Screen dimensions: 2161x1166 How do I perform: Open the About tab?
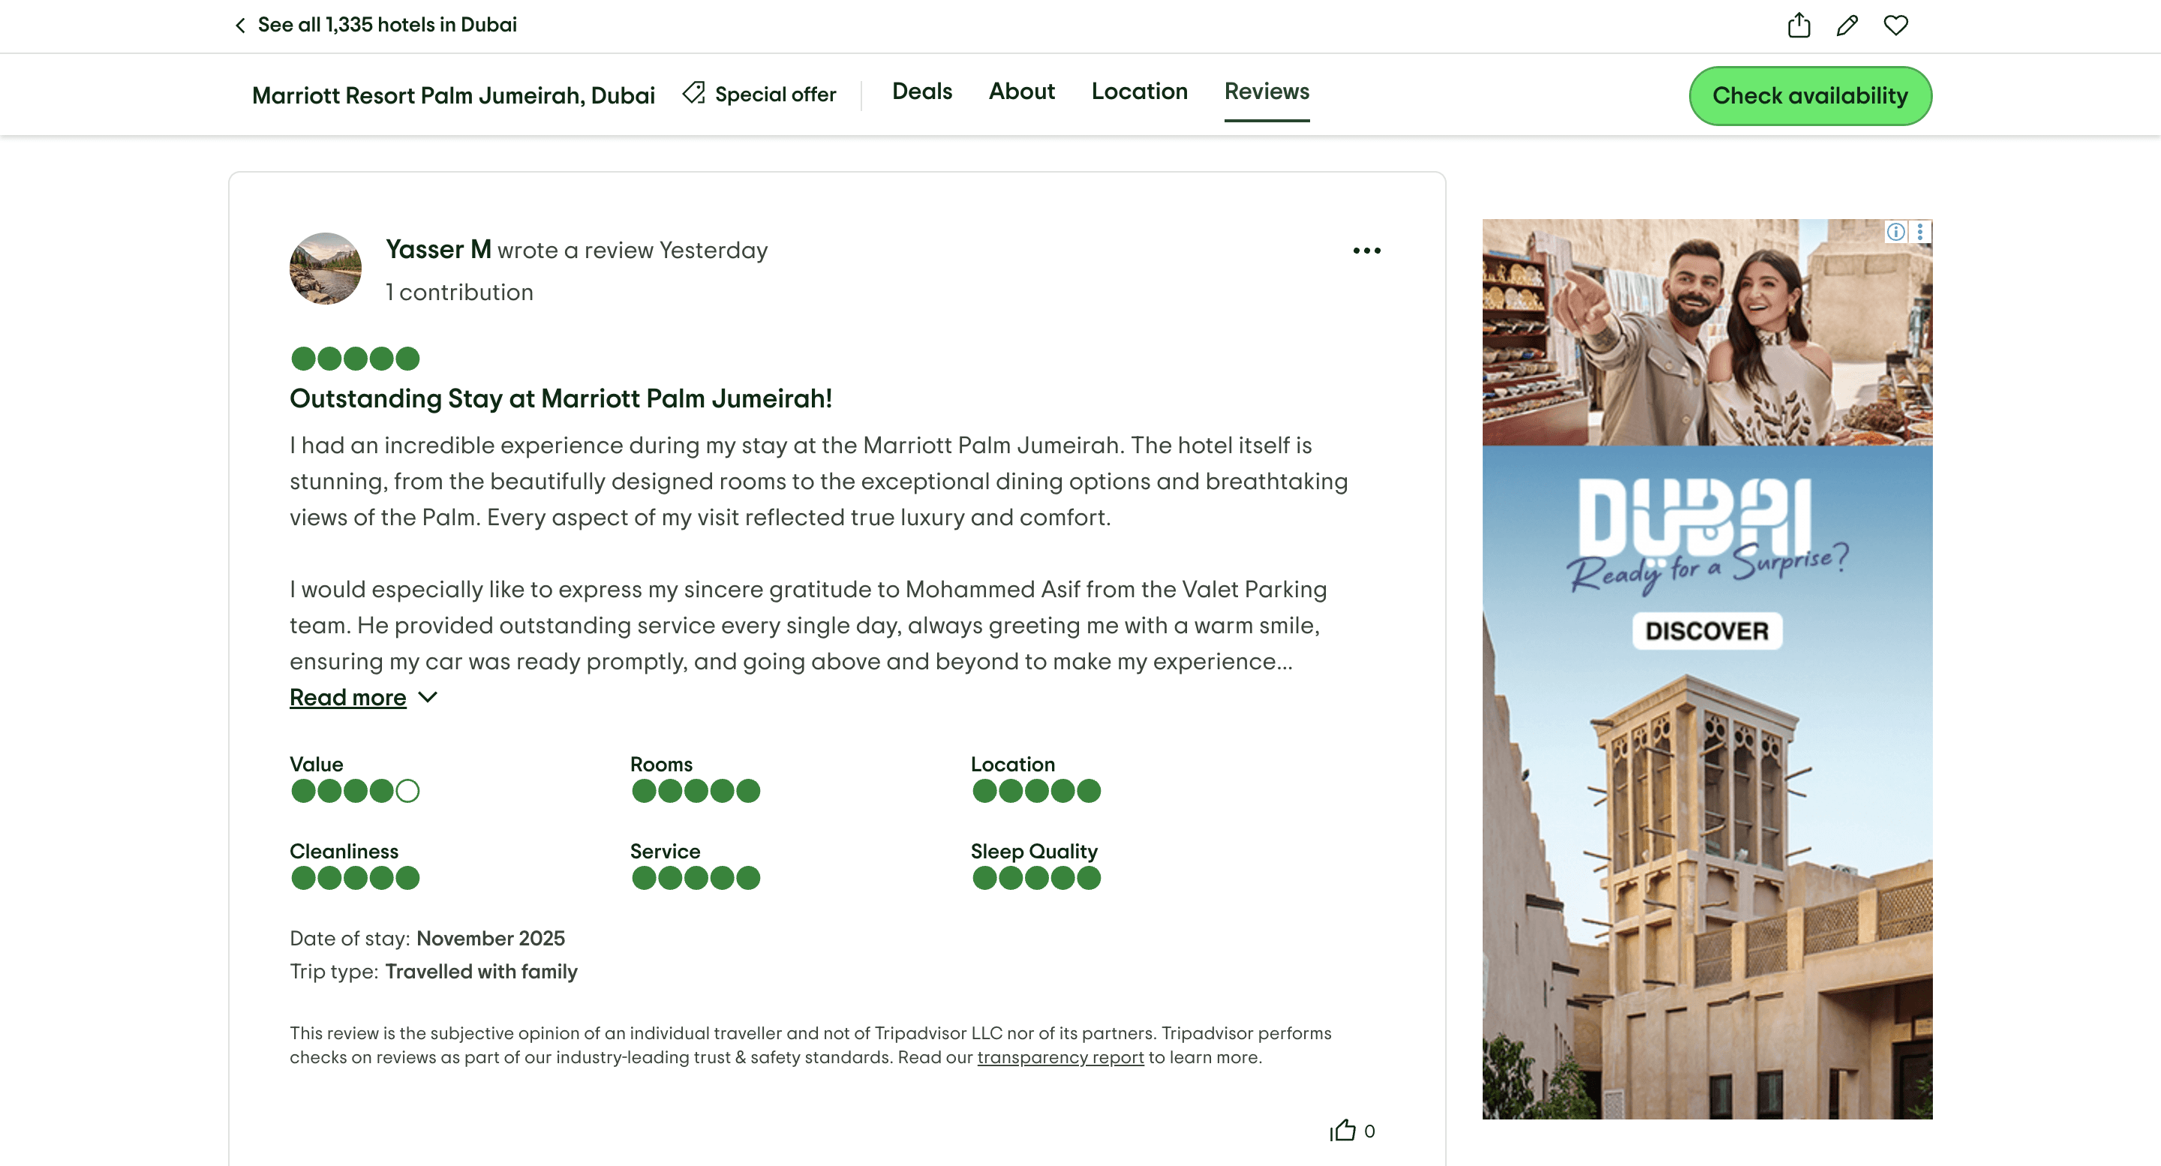click(x=1021, y=92)
